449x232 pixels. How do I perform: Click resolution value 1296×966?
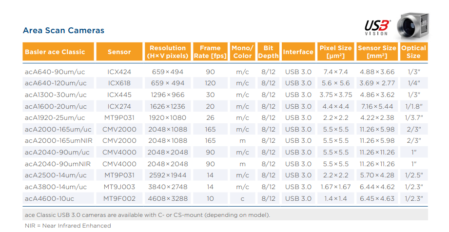168,95
